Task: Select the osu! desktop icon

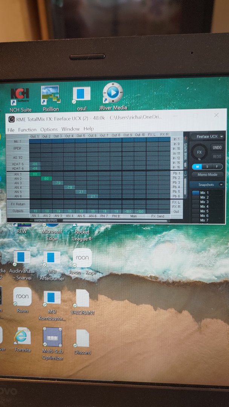Action: pyautogui.click(x=81, y=99)
